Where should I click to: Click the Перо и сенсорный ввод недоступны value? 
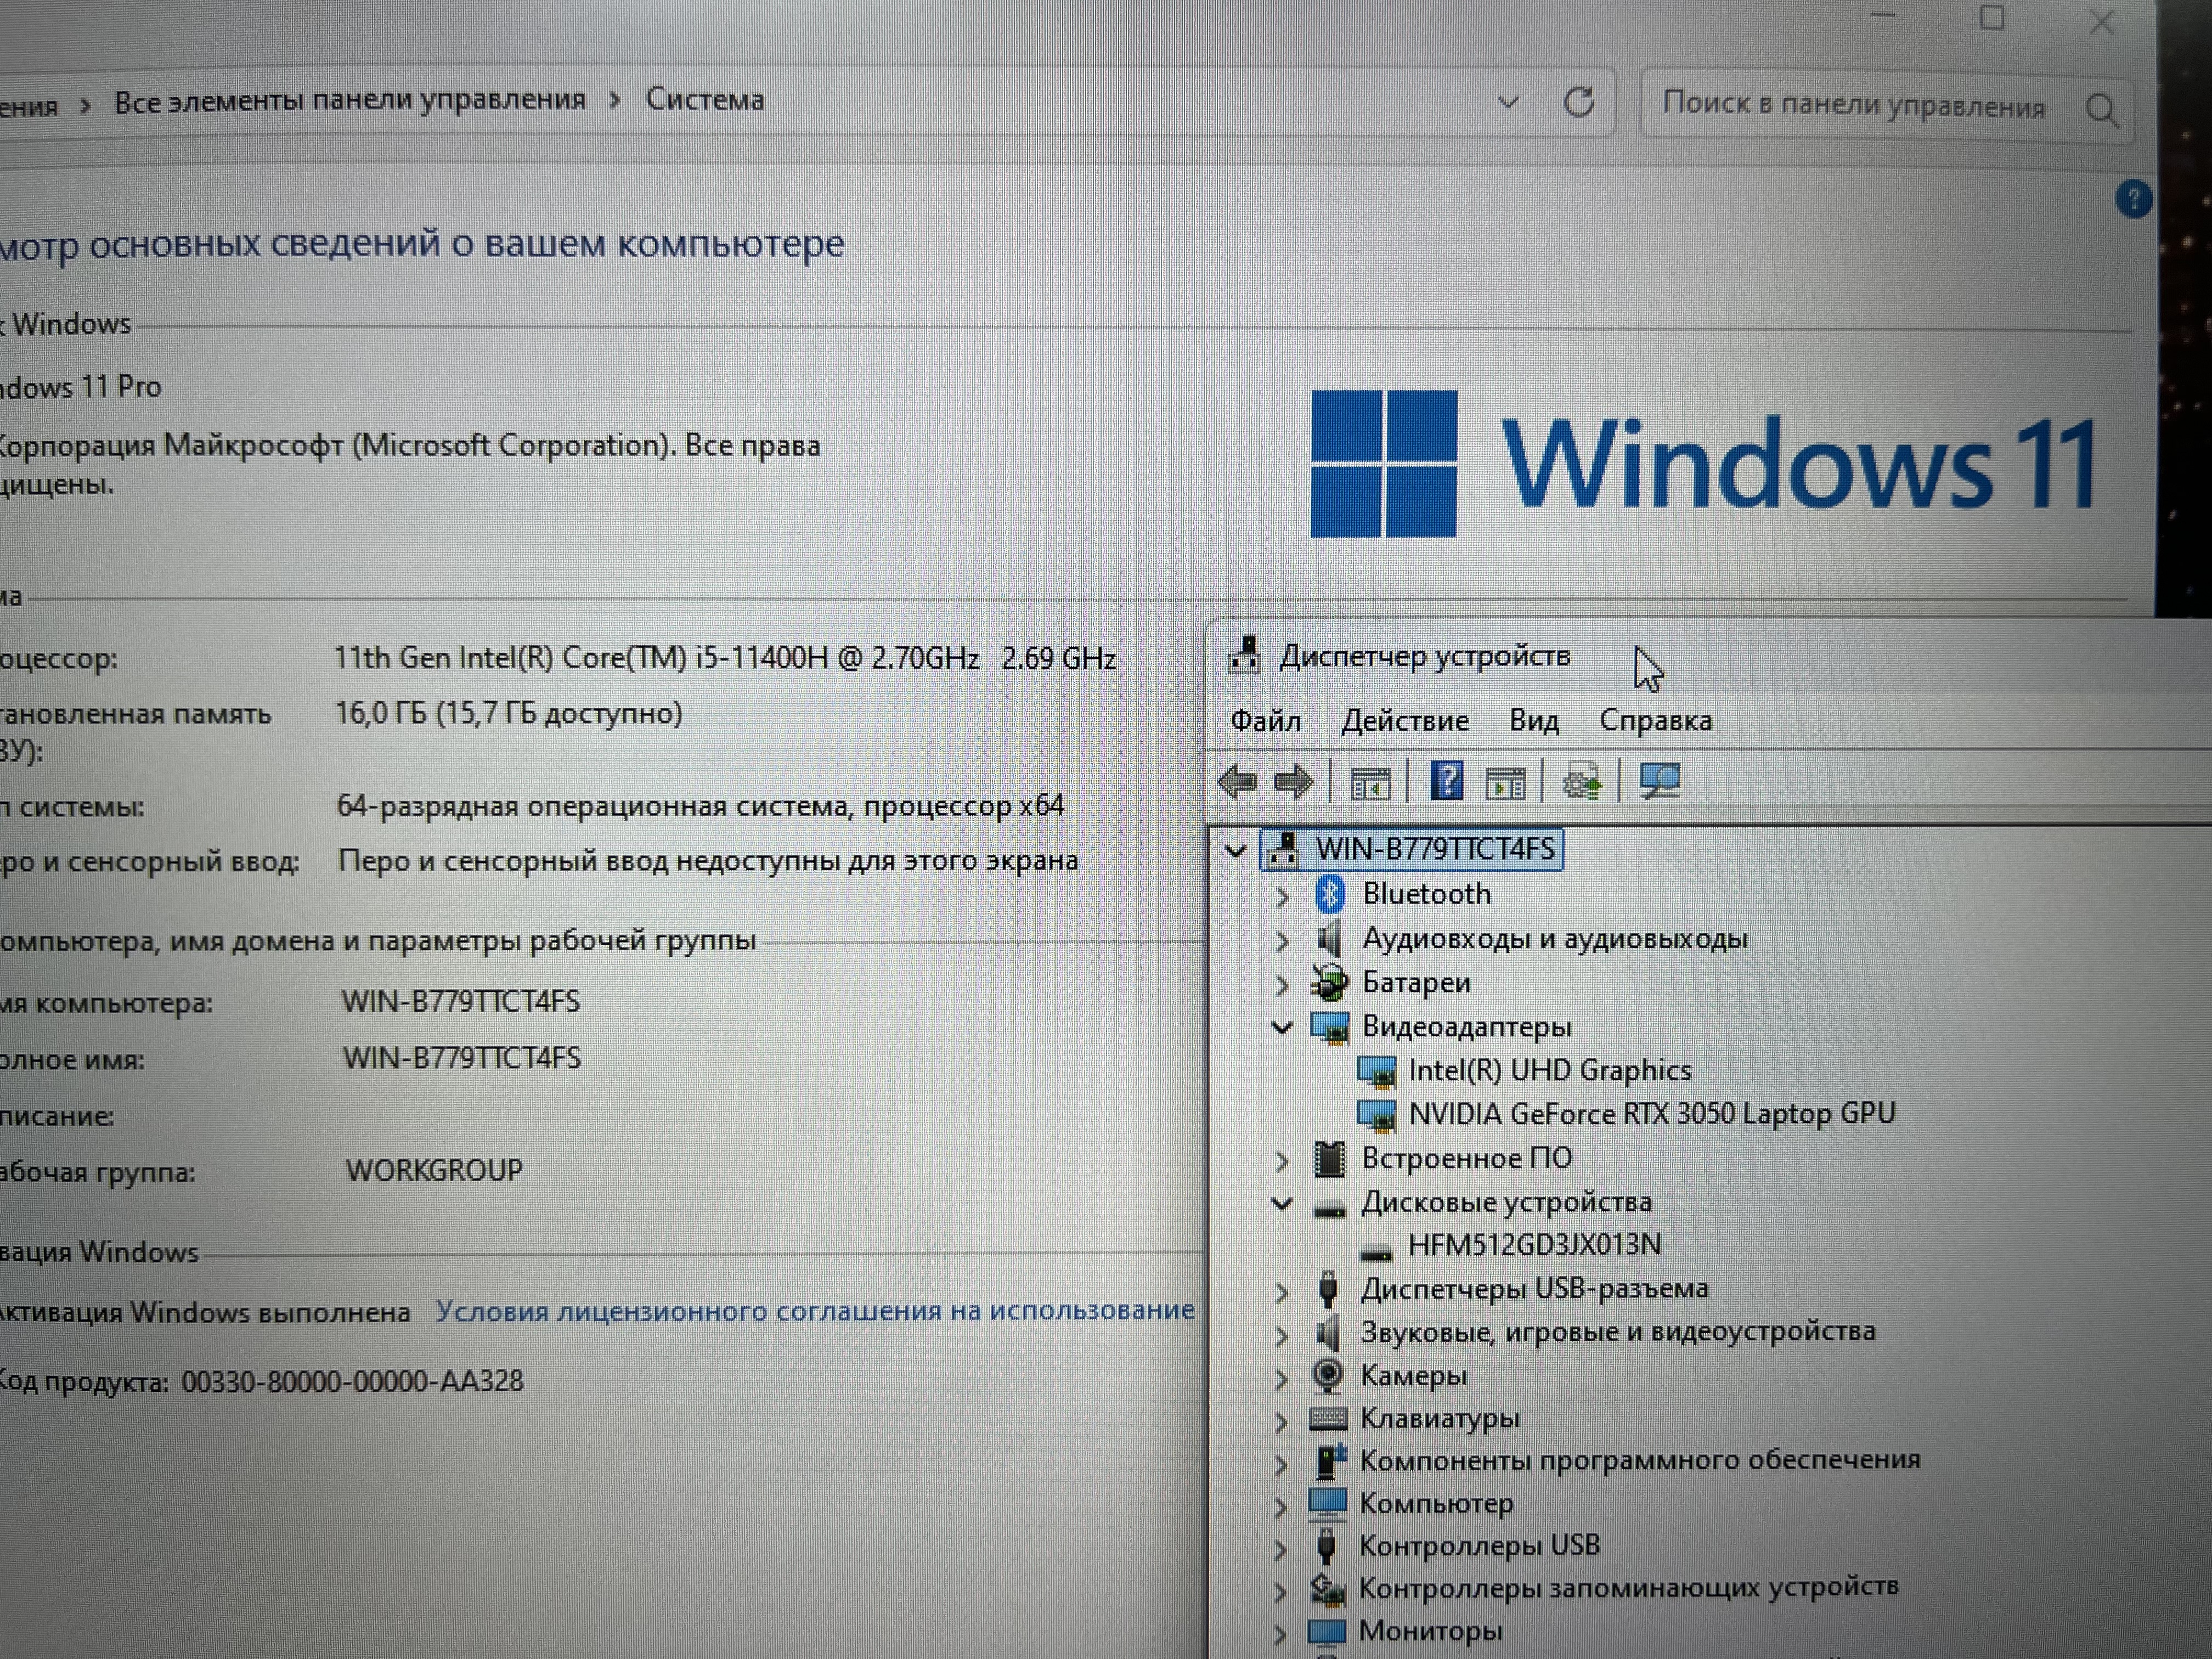(x=708, y=860)
